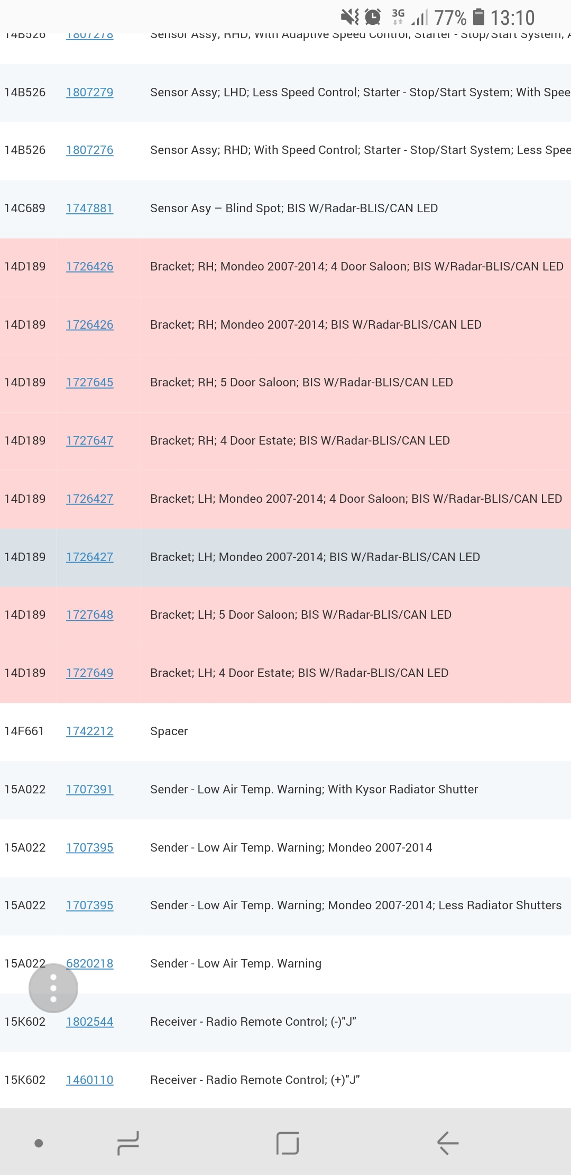Open part number 1747881 Blind Spot sensor
Viewport: 571px width, 1175px height.
89,209
